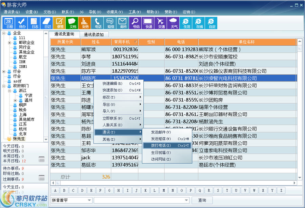Open the 便签 notes toolbar icon
Viewport: 305px width, 208px height.
59,23
